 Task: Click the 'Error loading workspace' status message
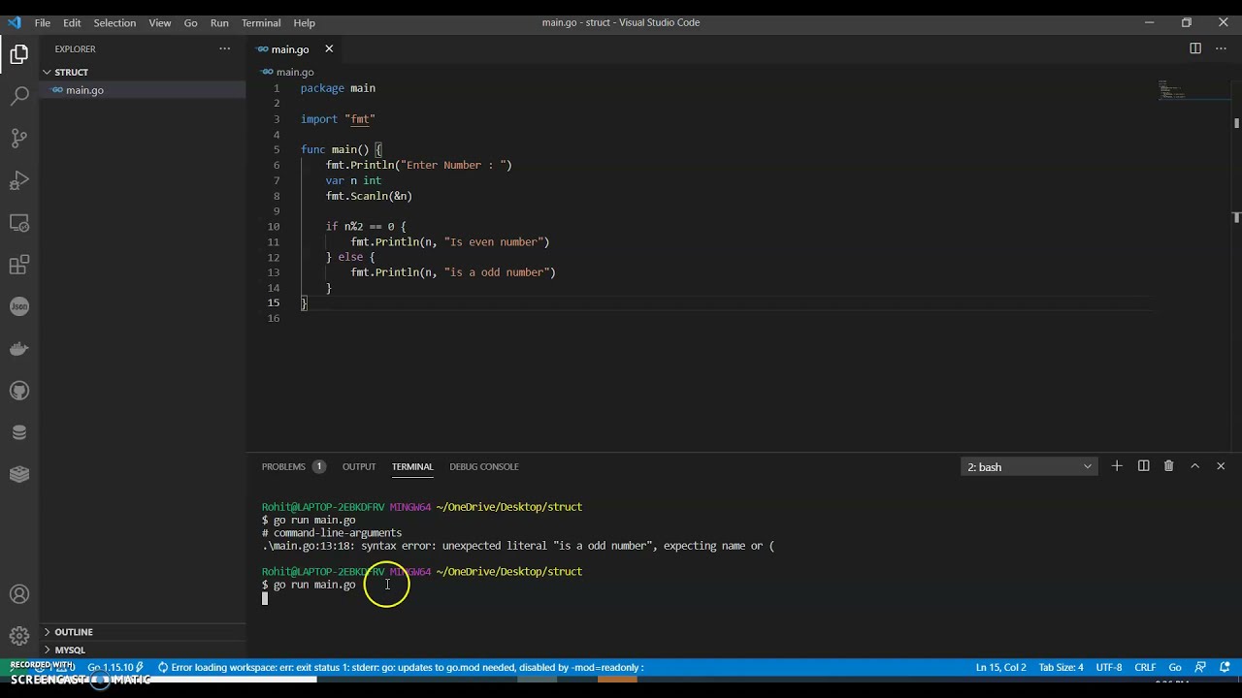coord(401,667)
